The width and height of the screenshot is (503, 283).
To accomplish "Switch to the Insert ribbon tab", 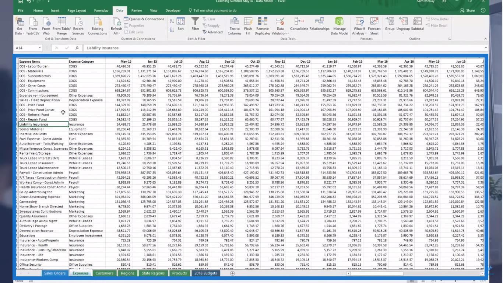I will pyautogui.click(x=55, y=11).
